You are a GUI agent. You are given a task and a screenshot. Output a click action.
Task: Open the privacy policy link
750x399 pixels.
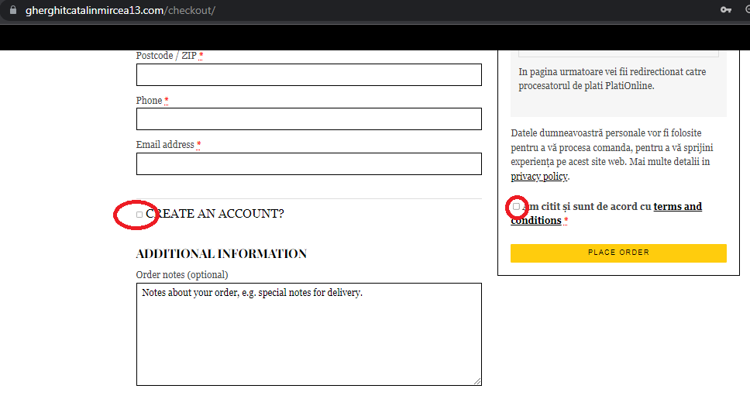pyautogui.click(x=539, y=177)
